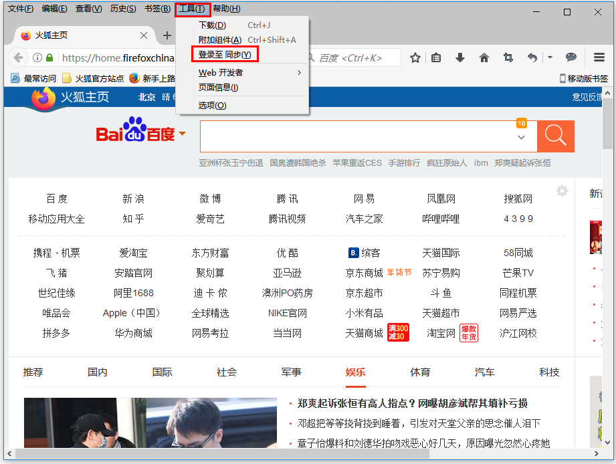Click the back navigation arrow
616x464 pixels.
18,57
